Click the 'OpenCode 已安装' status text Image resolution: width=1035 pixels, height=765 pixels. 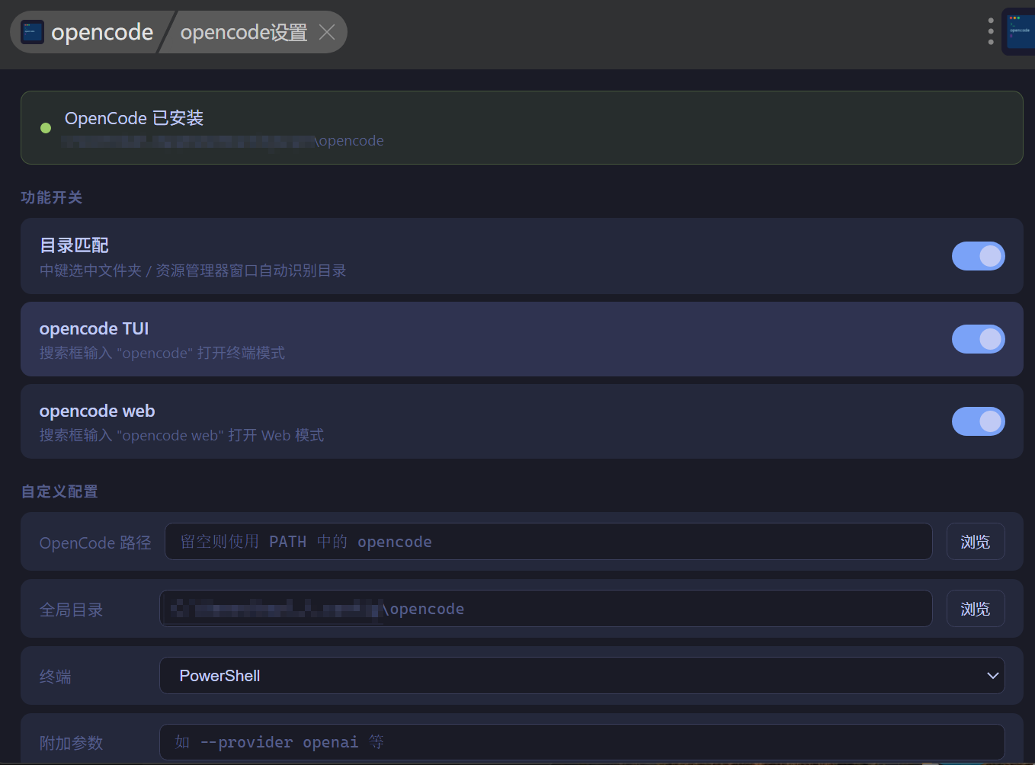[134, 118]
